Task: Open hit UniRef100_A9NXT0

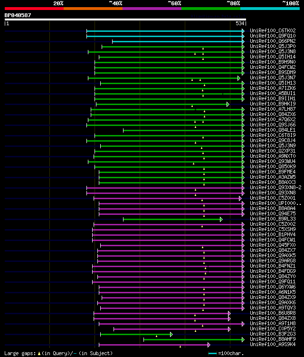Action: [273, 156]
